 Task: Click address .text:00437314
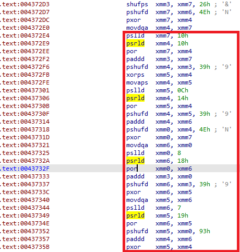25,122
